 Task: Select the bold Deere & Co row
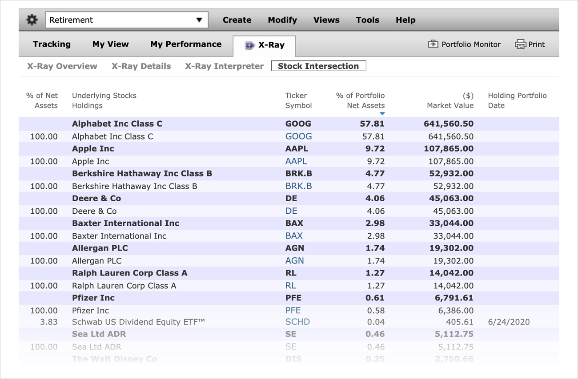pos(289,199)
